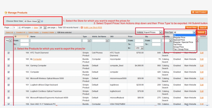Viewport: 212px width, 108px height.
Task: Go to the previous page arrow
Action: tap(11, 28)
